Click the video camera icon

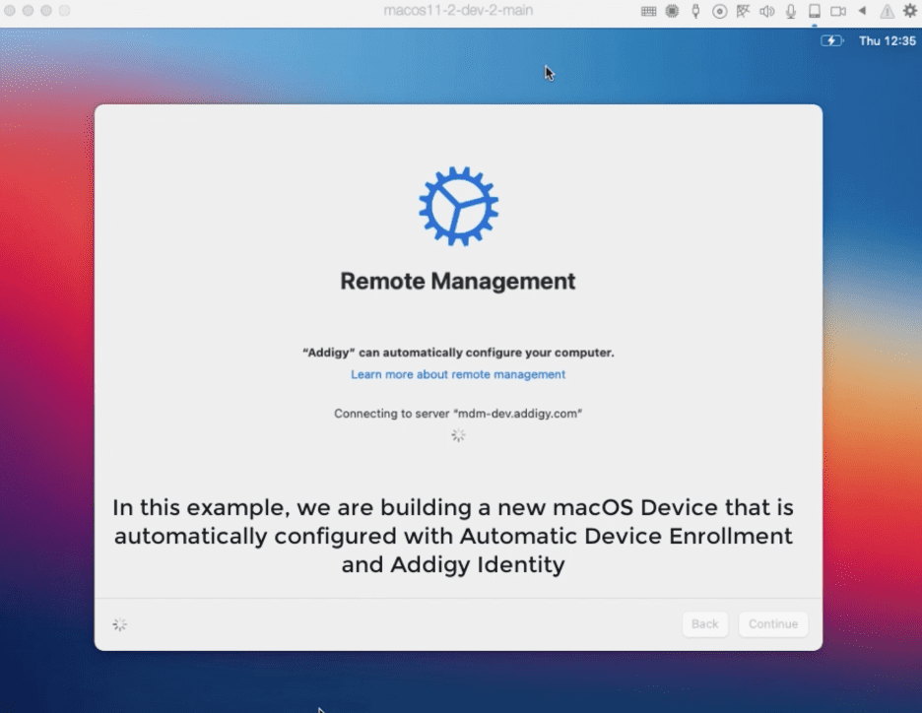tap(838, 11)
